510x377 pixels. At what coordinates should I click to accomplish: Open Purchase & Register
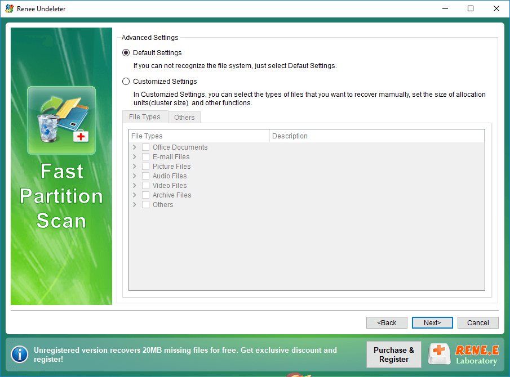pos(393,354)
